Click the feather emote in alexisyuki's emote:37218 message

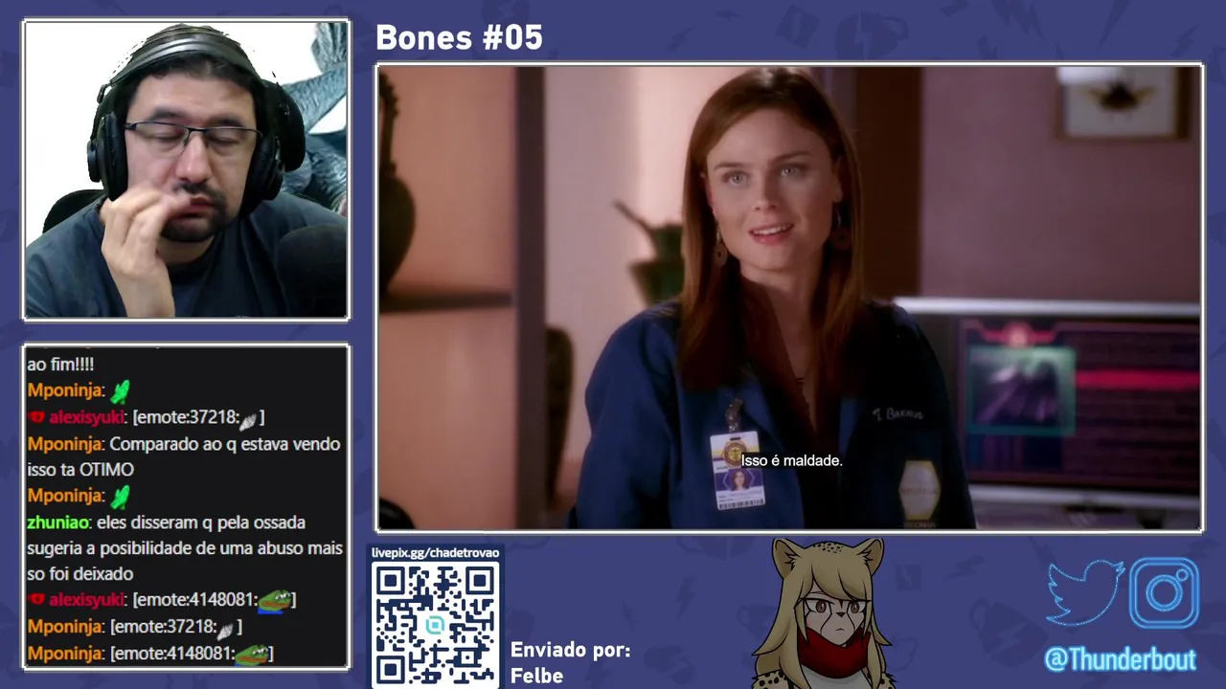point(248,419)
